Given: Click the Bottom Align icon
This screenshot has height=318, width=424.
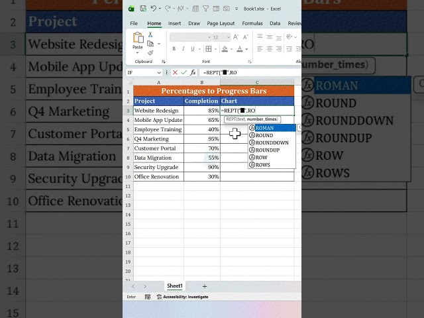Looking at the screenshot, I should 279,38.
